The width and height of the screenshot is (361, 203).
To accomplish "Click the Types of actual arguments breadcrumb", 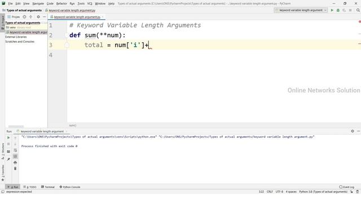I will pyautogui.click(x=22, y=10).
